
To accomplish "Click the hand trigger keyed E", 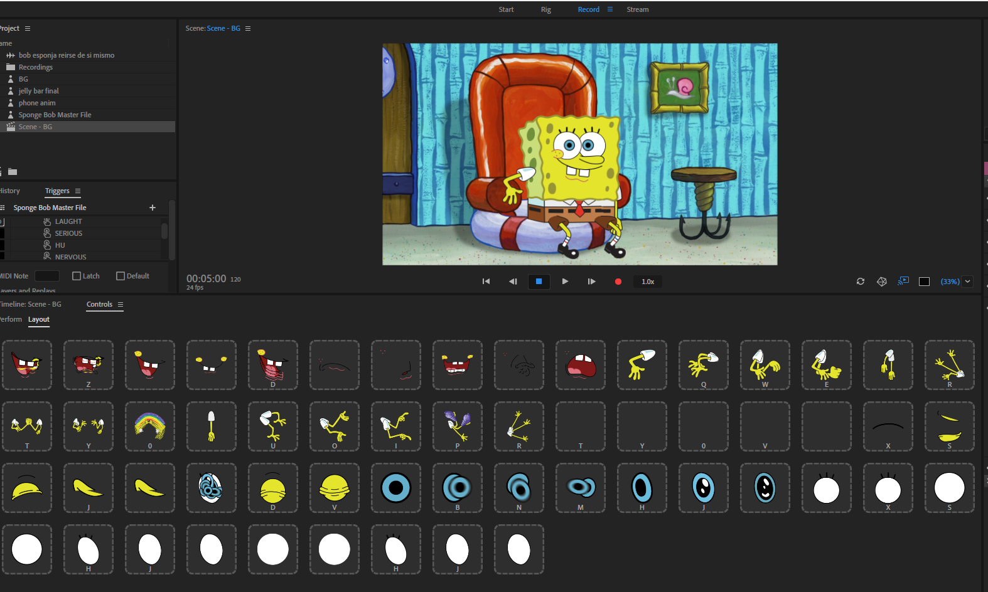I will 827,365.
